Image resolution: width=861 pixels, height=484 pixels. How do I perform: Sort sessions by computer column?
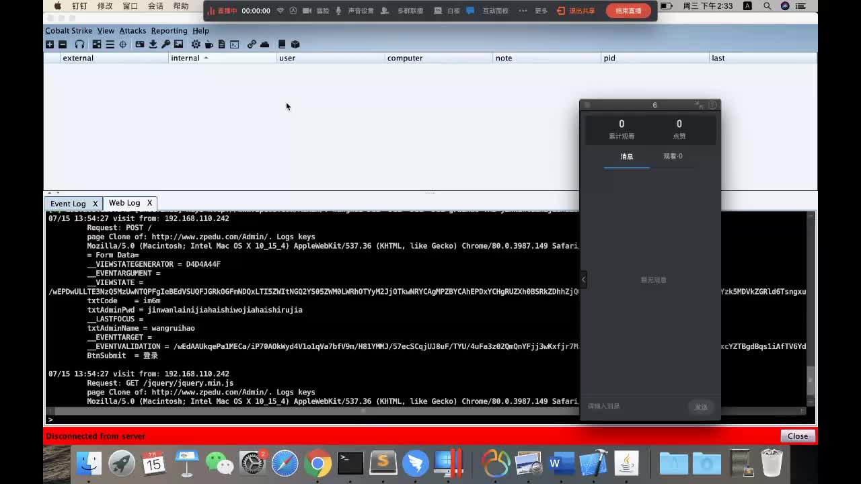point(439,58)
